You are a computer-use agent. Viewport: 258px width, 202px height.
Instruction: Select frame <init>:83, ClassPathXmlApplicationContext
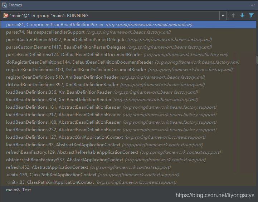pos(128,182)
